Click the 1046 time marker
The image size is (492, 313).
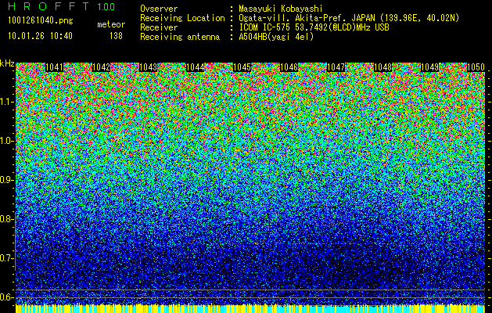[x=289, y=67]
